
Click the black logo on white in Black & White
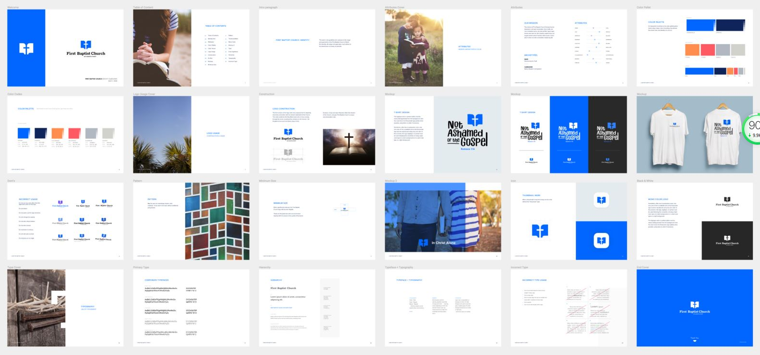(727, 202)
